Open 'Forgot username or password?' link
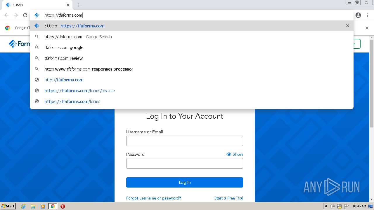Viewport: 374px width, 210px height. pos(154,198)
